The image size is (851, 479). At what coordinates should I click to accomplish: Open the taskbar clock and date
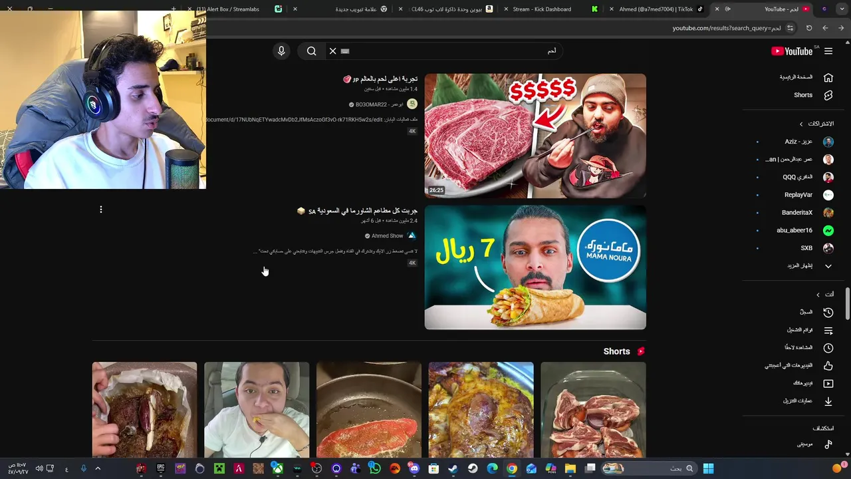[x=17, y=468]
